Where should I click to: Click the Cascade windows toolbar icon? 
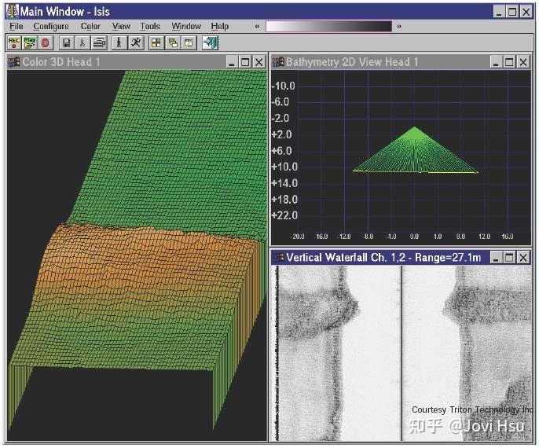[x=172, y=42]
